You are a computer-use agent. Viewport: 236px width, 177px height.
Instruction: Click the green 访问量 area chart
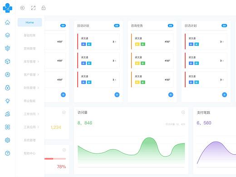pos(131,151)
